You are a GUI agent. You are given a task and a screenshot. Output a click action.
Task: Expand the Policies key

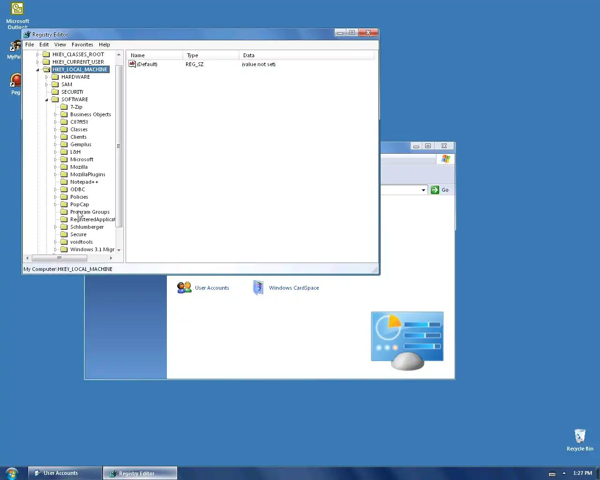point(55,197)
